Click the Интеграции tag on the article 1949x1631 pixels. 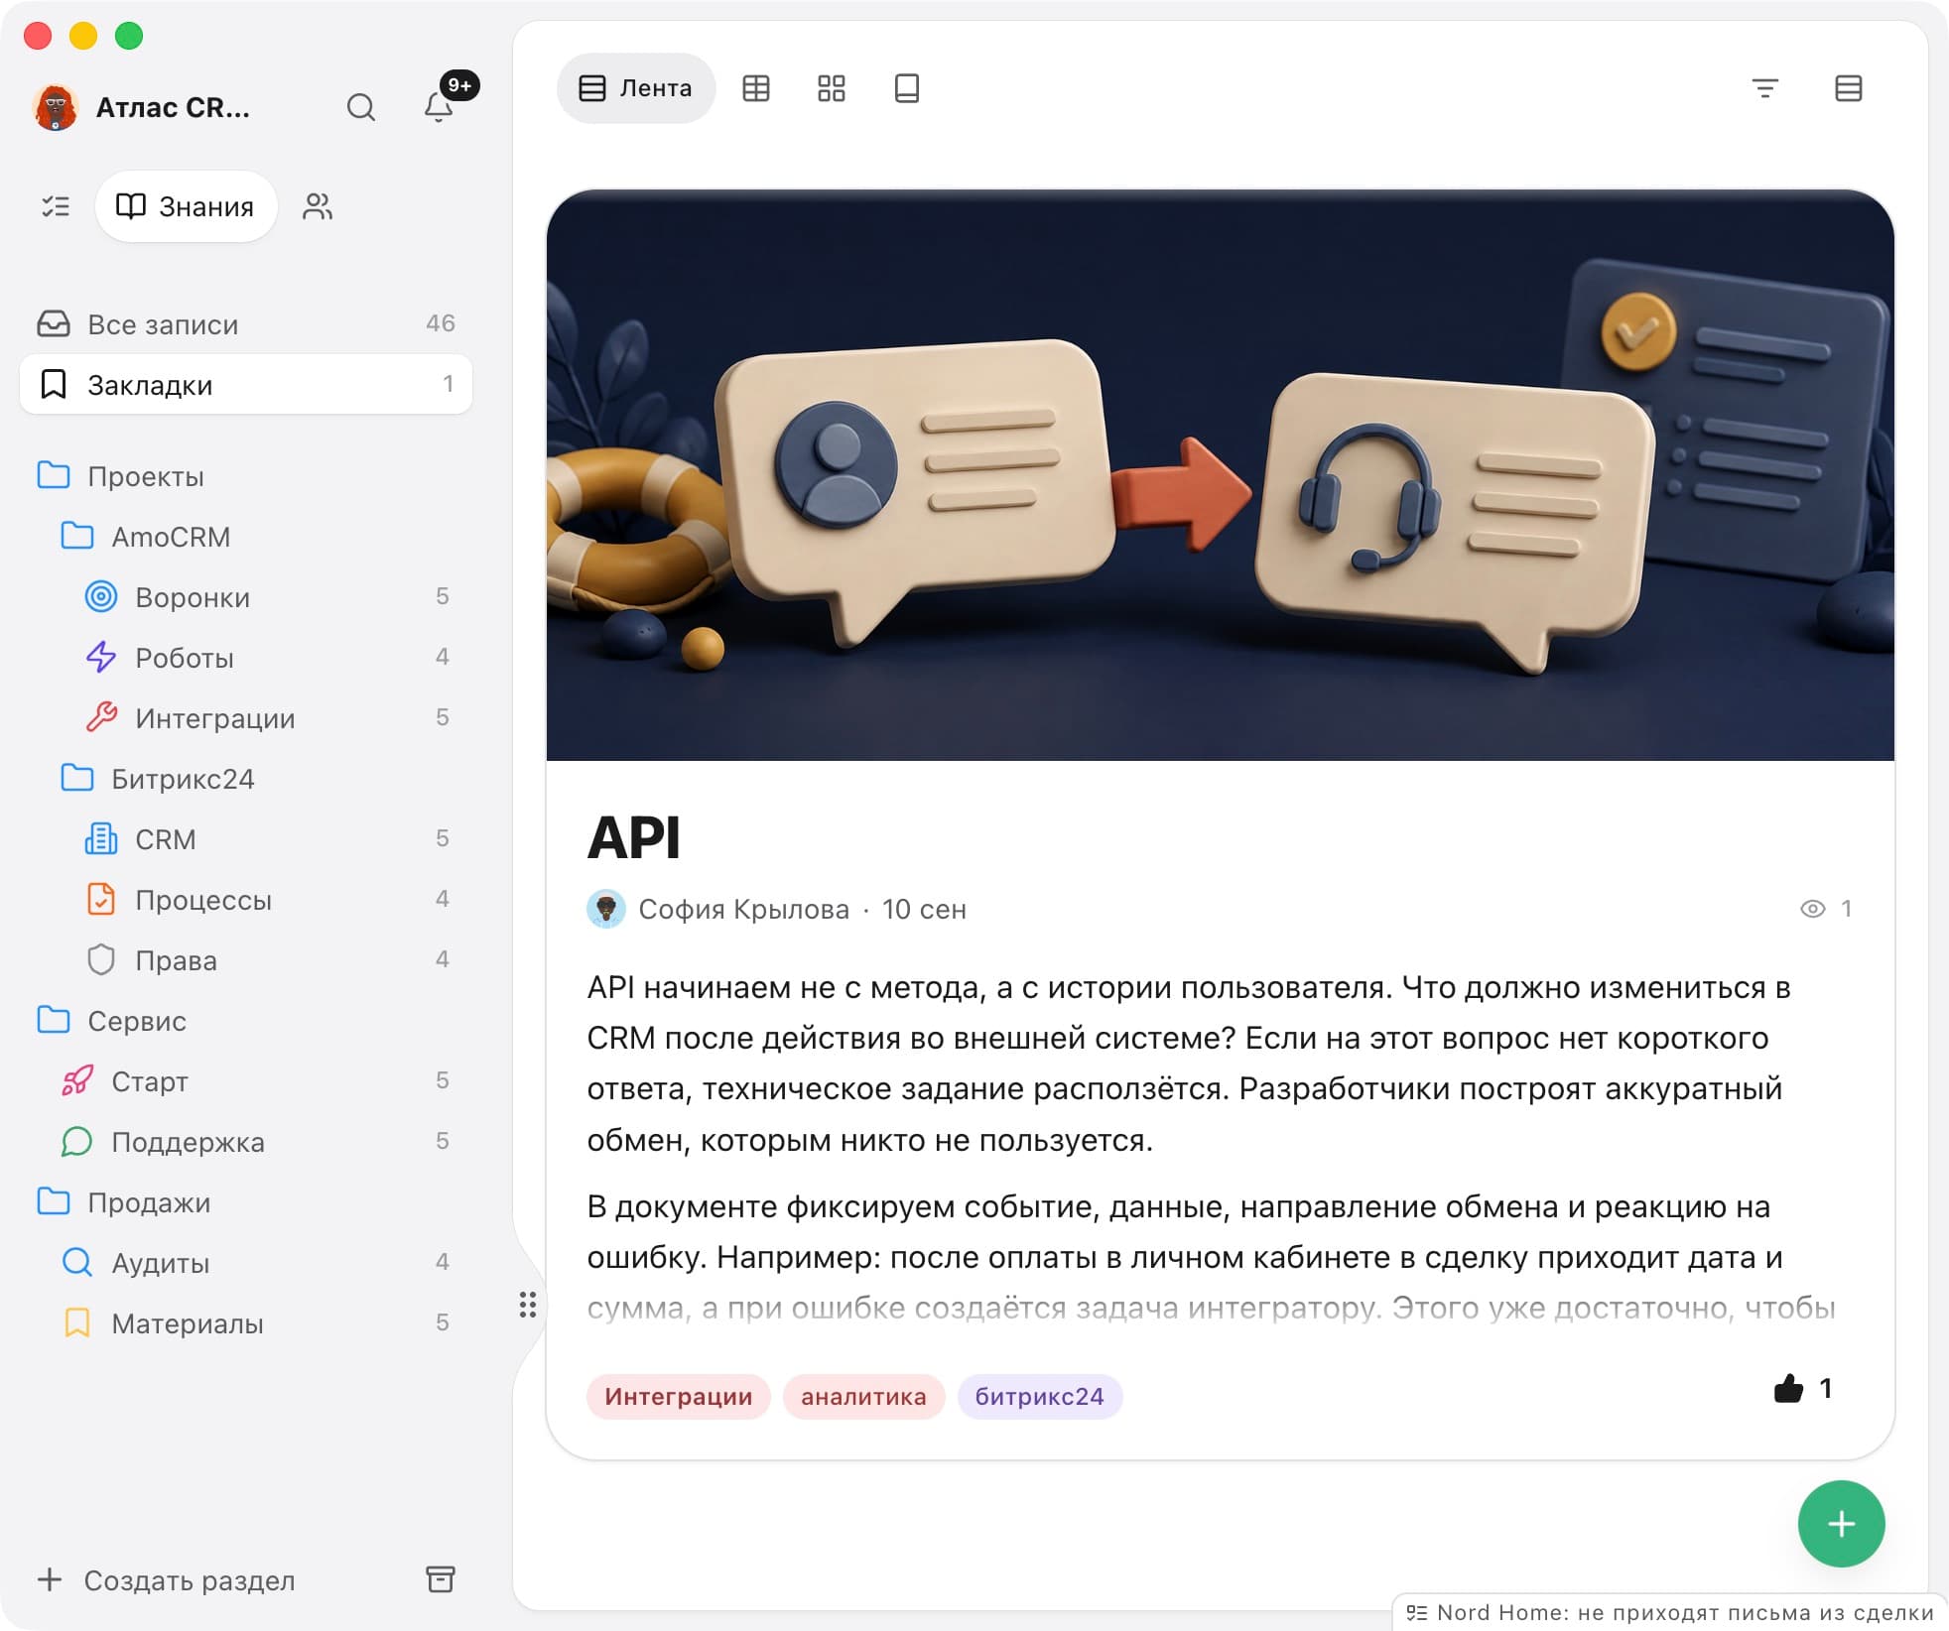678,1397
